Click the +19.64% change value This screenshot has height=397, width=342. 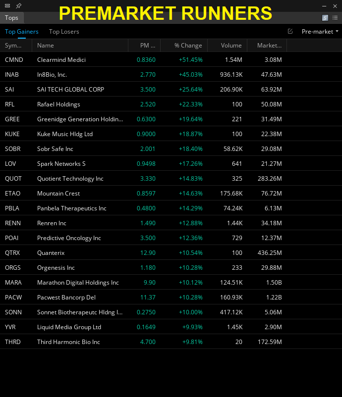191,119
